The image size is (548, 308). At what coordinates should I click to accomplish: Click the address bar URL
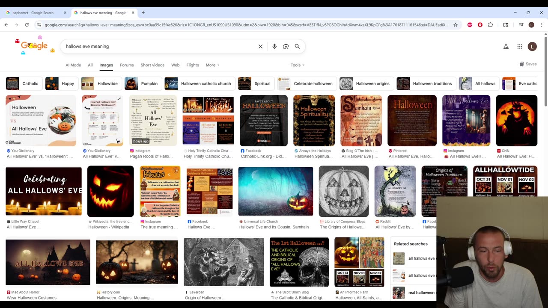246,25
